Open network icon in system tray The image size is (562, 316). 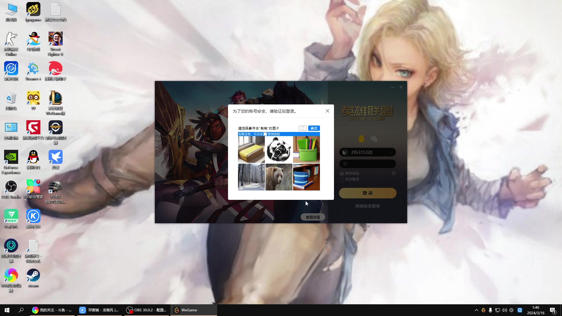click(498, 310)
